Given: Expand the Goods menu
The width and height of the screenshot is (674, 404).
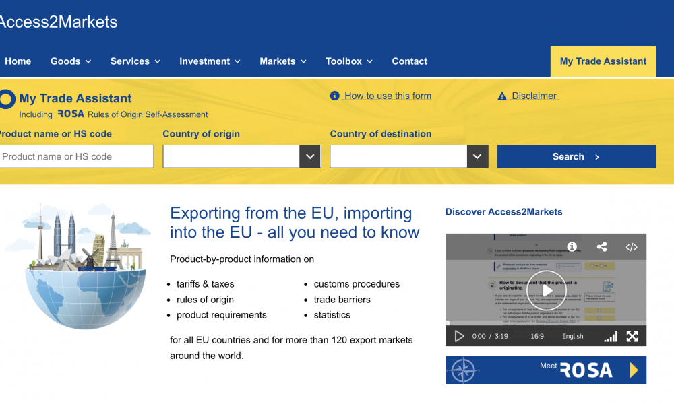Looking at the screenshot, I should (x=71, y=61).
